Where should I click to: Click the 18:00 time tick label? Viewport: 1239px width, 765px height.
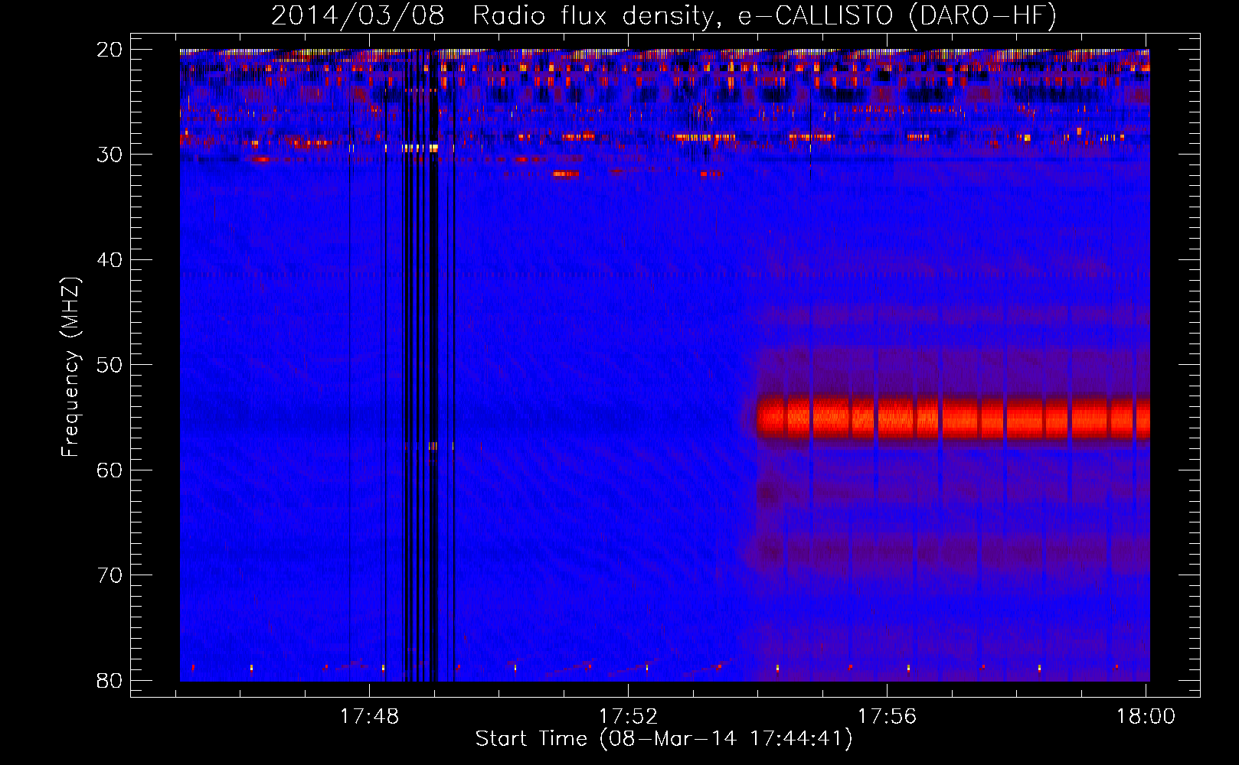point(1146,716)
